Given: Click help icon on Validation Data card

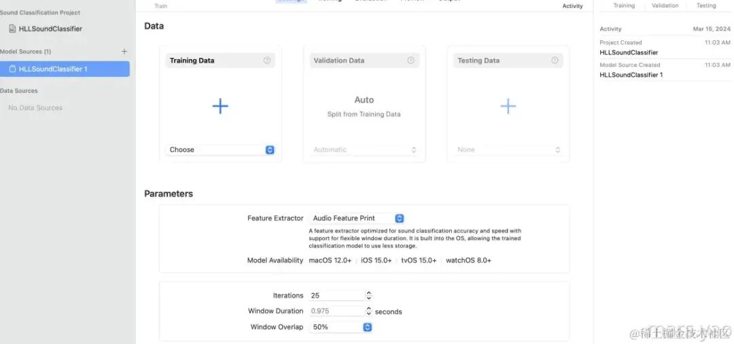Looking at the screenshot, I should 410,61.
